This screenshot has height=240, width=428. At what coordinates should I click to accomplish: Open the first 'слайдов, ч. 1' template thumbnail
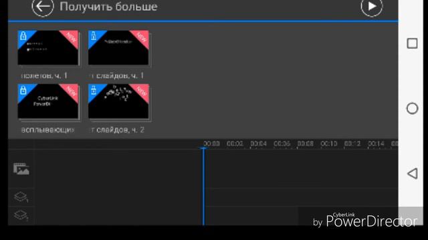[118, 47]
